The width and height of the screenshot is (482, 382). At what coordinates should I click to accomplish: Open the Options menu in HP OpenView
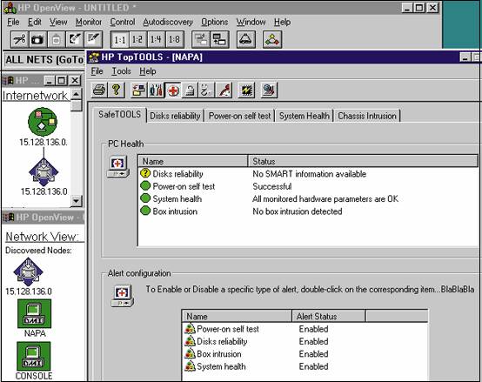pyautogui.click(x=215, y=22)
